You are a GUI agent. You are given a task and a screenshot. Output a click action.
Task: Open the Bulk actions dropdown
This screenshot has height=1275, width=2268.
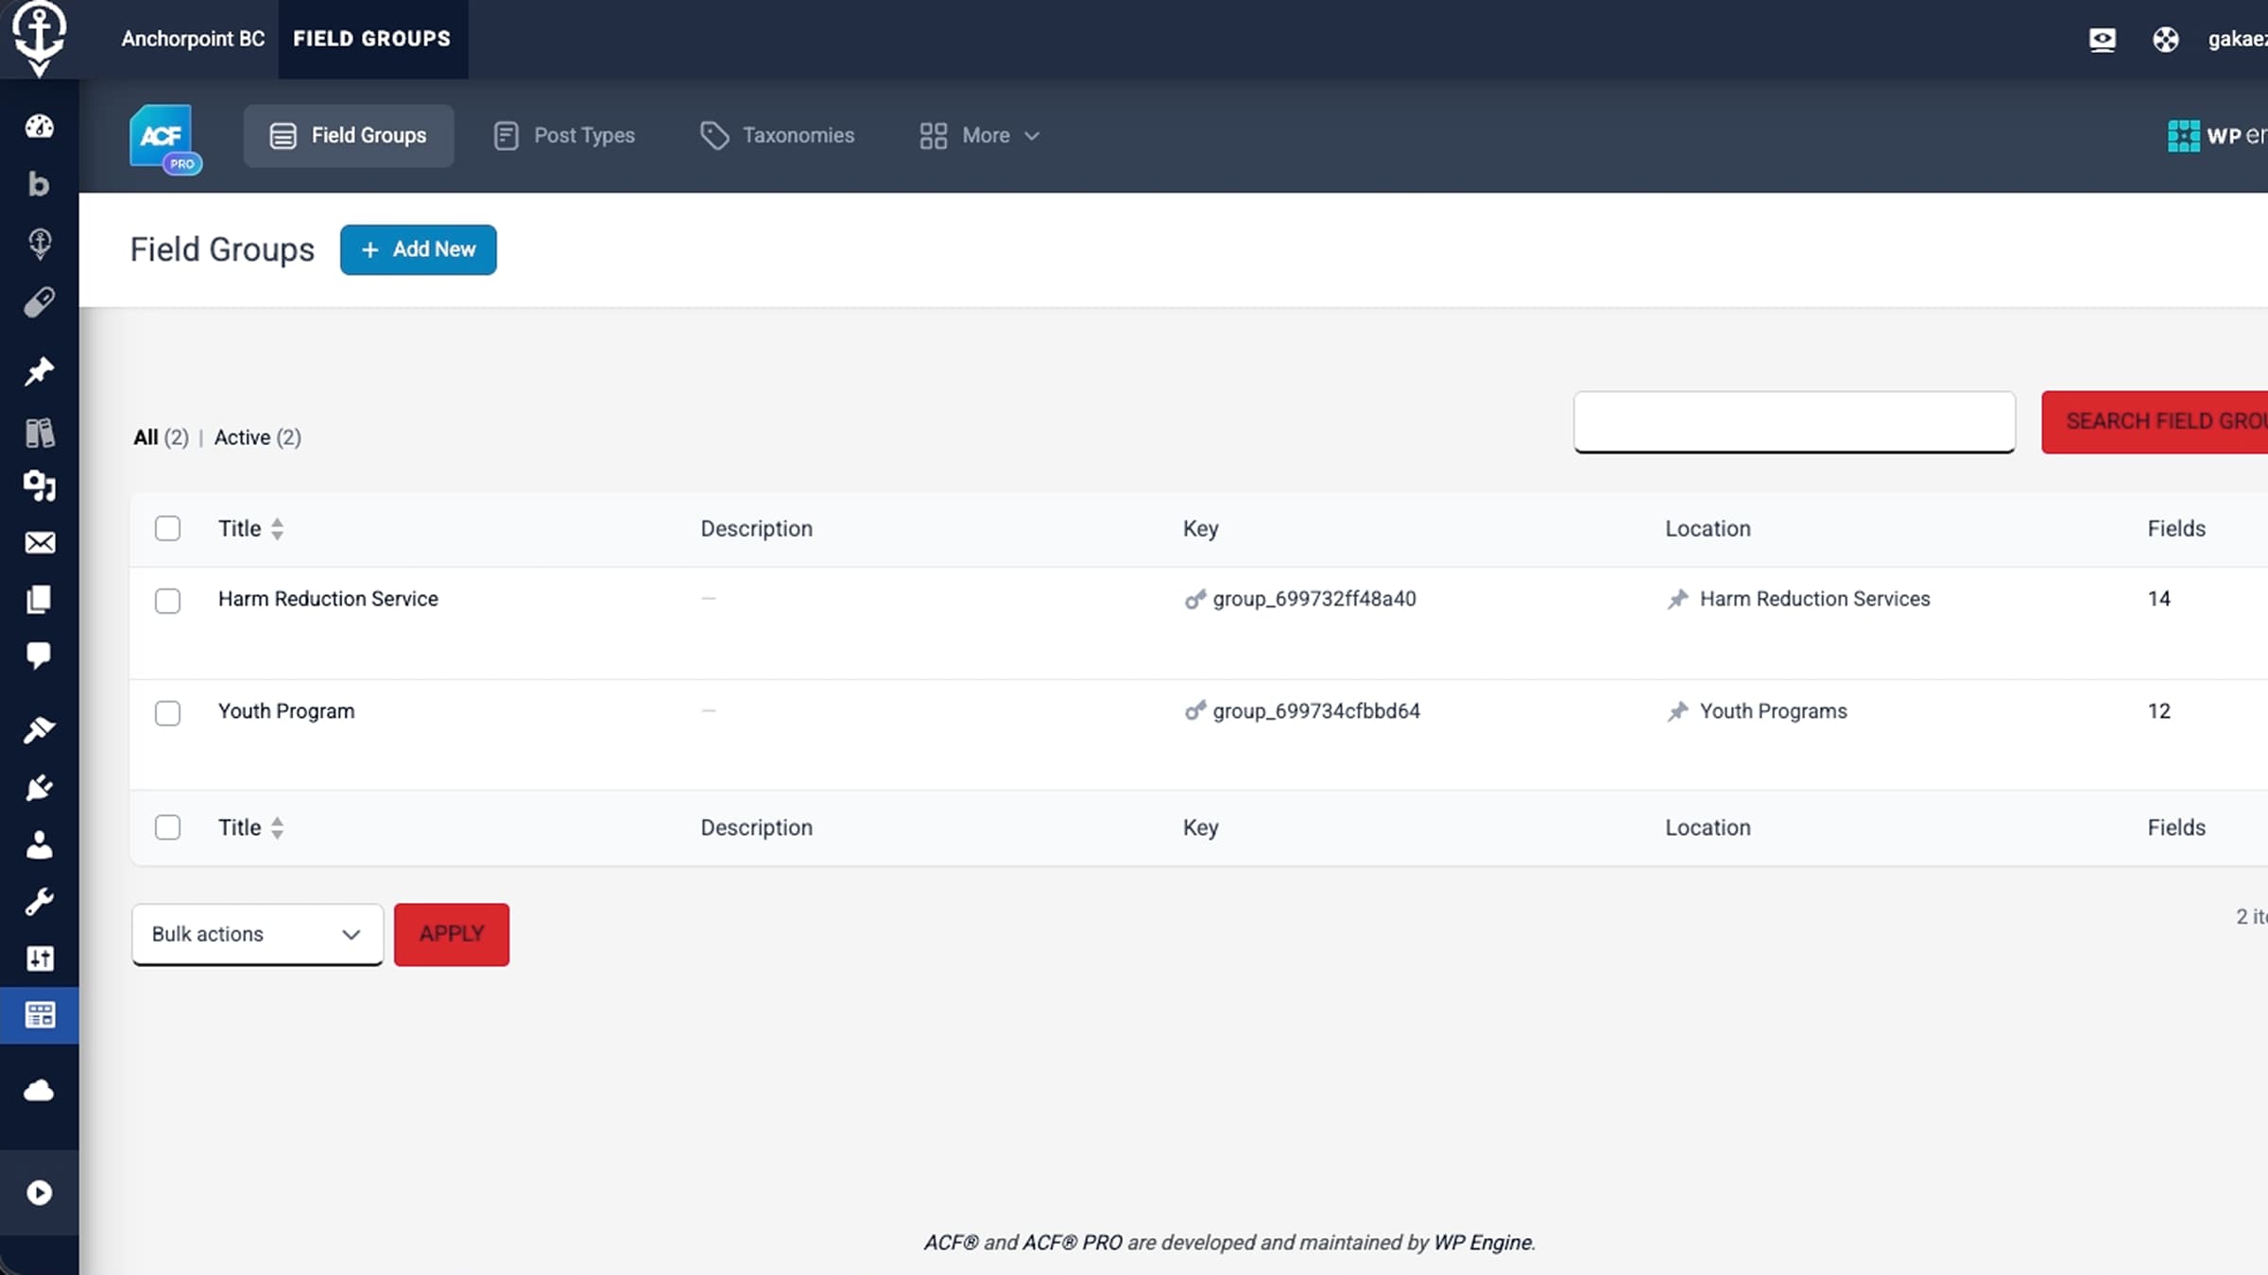[x=257, y=934]
